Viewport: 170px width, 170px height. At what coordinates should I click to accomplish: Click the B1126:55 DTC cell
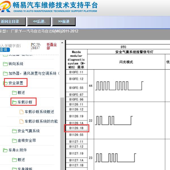click(76, 135)
